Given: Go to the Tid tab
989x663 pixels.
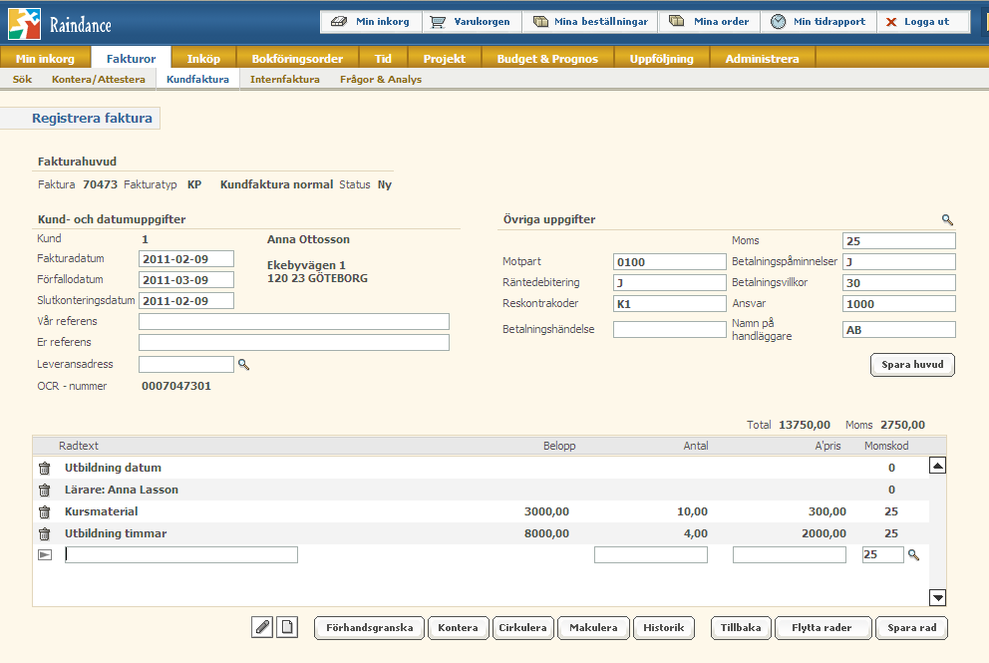Looking at the screenshot, I should tap(383, 59).
